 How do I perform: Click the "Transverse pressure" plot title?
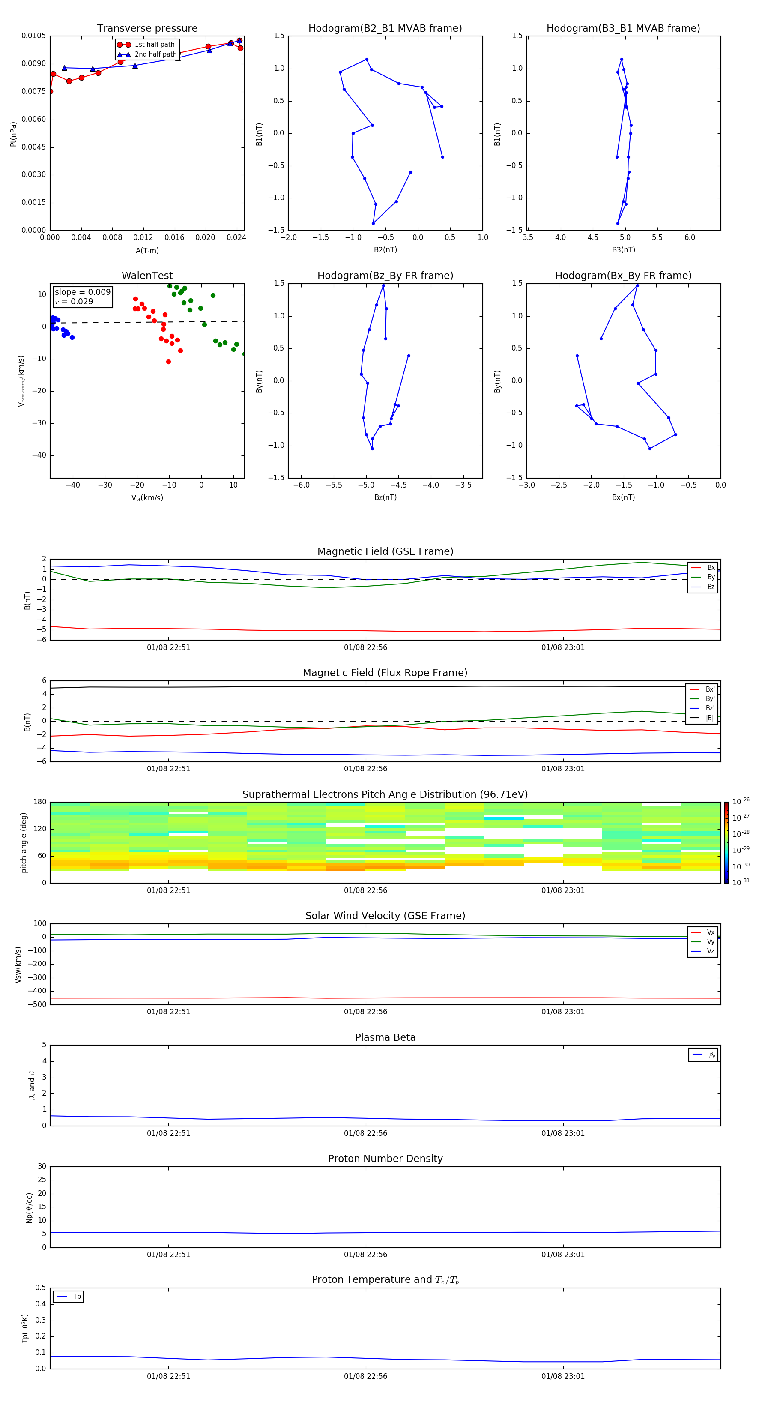(x=147, y=28)
